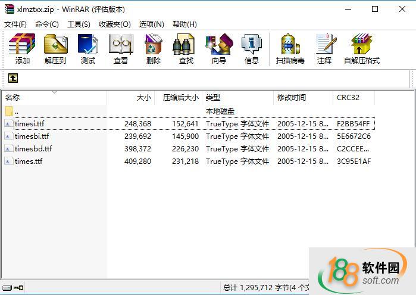Click the 添加 (Add) toolbar icon
Image resolution: width=416 pixels, height=295 pixels.
tap(23, 49)
